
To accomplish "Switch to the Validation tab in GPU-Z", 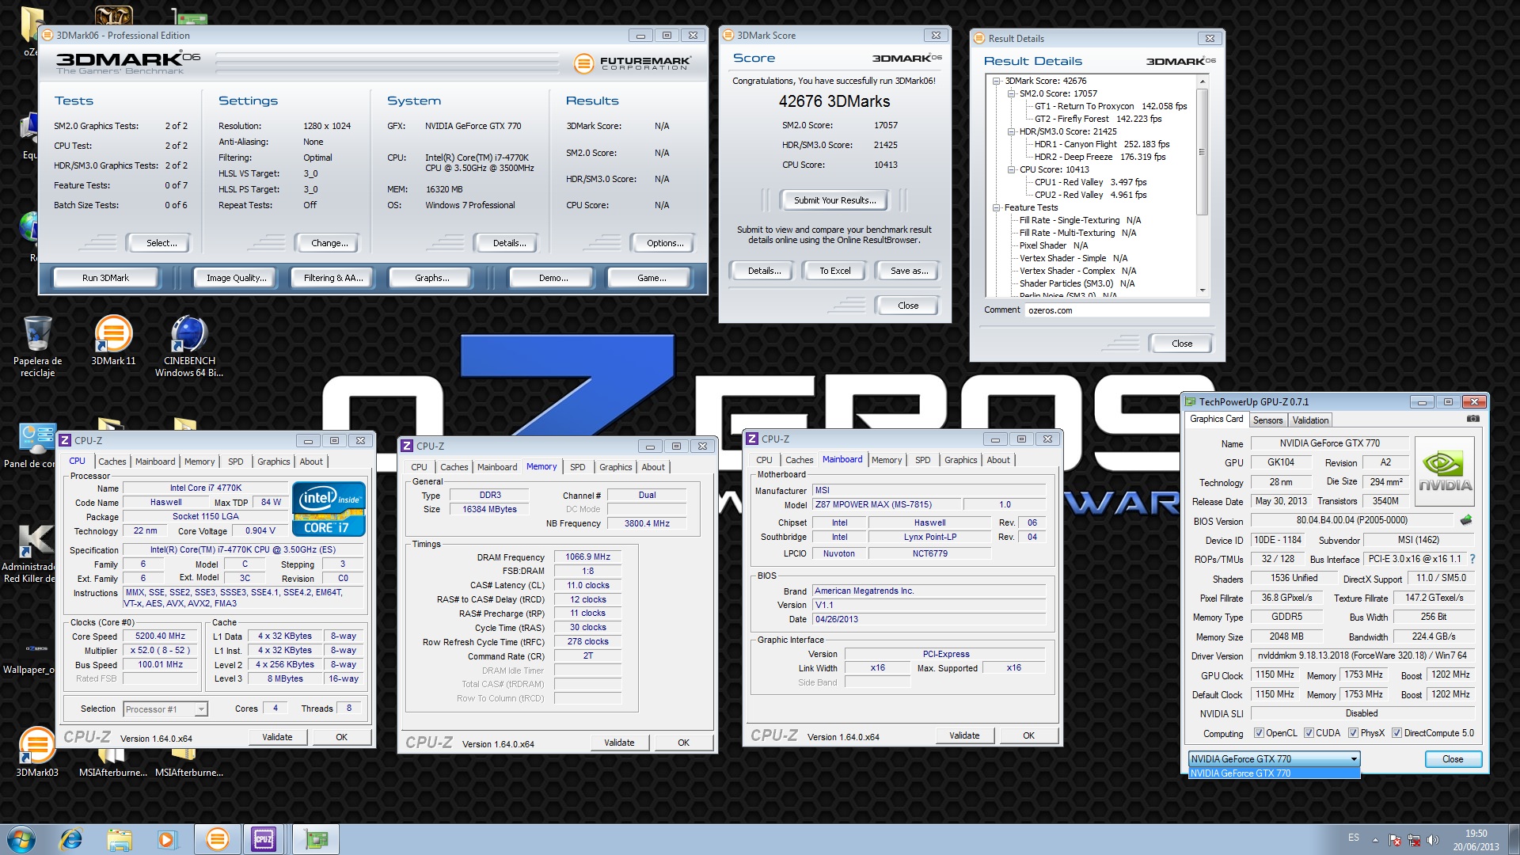I will (1310, 420).
